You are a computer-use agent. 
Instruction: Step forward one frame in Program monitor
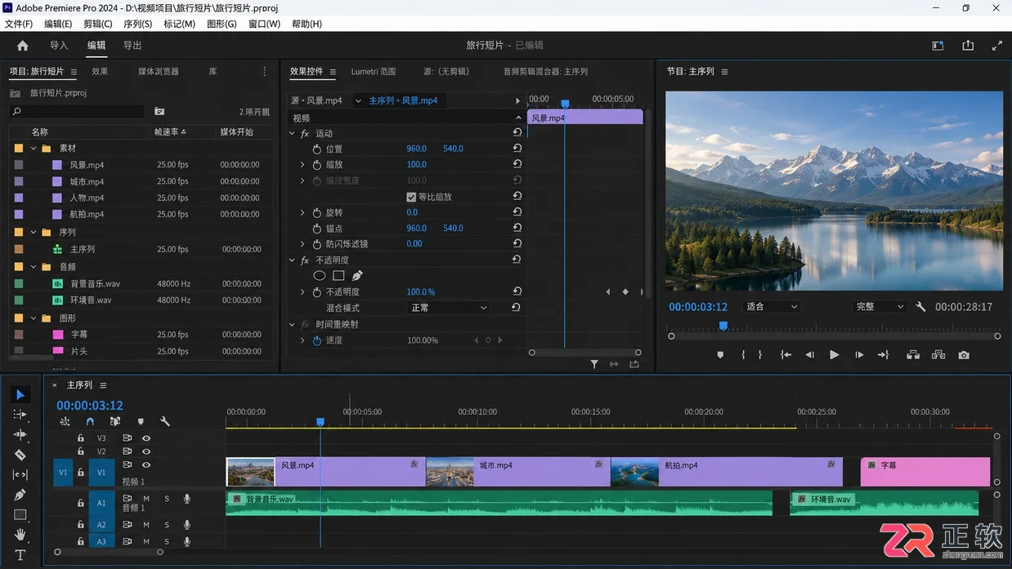point(859,355)
